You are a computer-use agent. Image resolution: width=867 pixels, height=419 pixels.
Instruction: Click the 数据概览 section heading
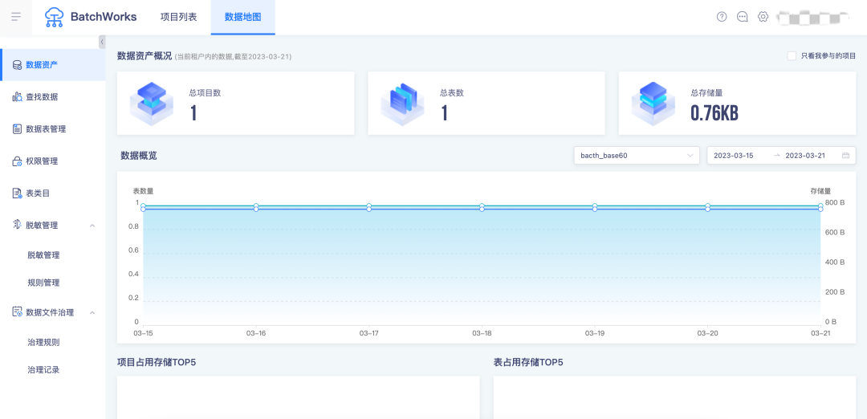tap(139, 156)
